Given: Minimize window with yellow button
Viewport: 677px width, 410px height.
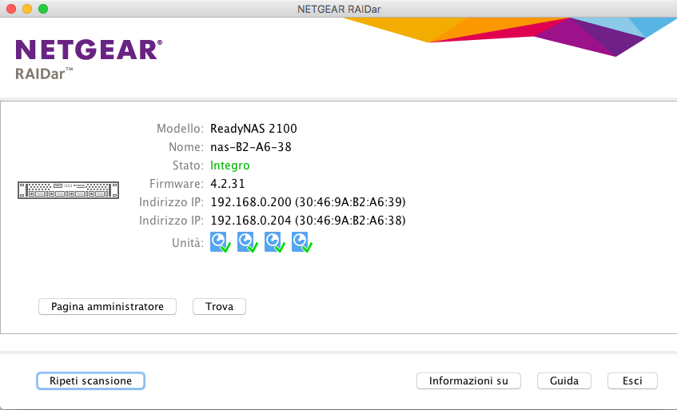Looking at the screenshot, I should click(27, 9).
